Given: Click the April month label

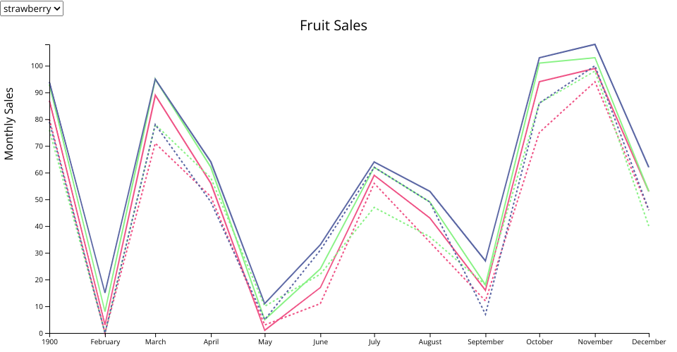Looking at the screenshot, I should point(210,342).
